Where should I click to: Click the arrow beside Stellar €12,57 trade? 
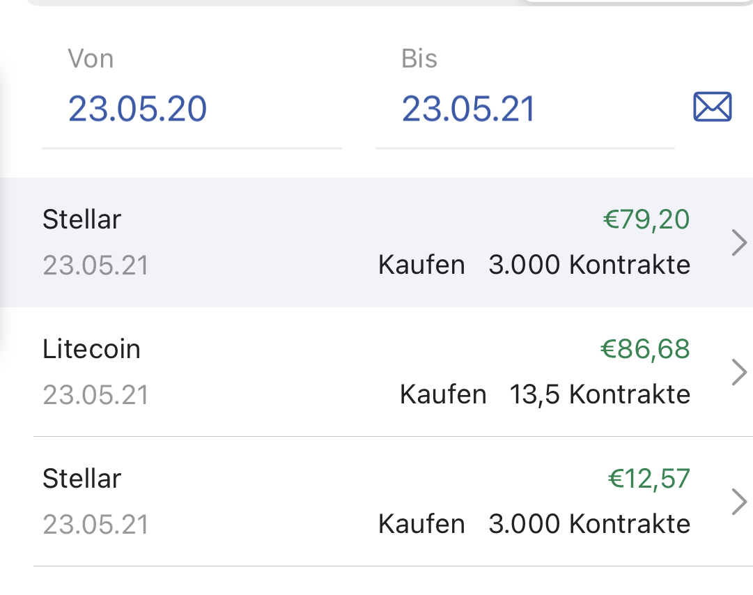click(738, 501)
